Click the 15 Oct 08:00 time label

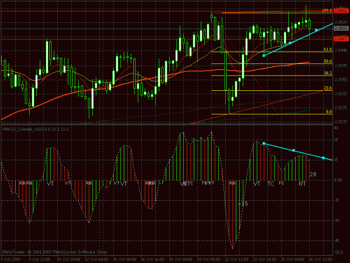[124, 259]
